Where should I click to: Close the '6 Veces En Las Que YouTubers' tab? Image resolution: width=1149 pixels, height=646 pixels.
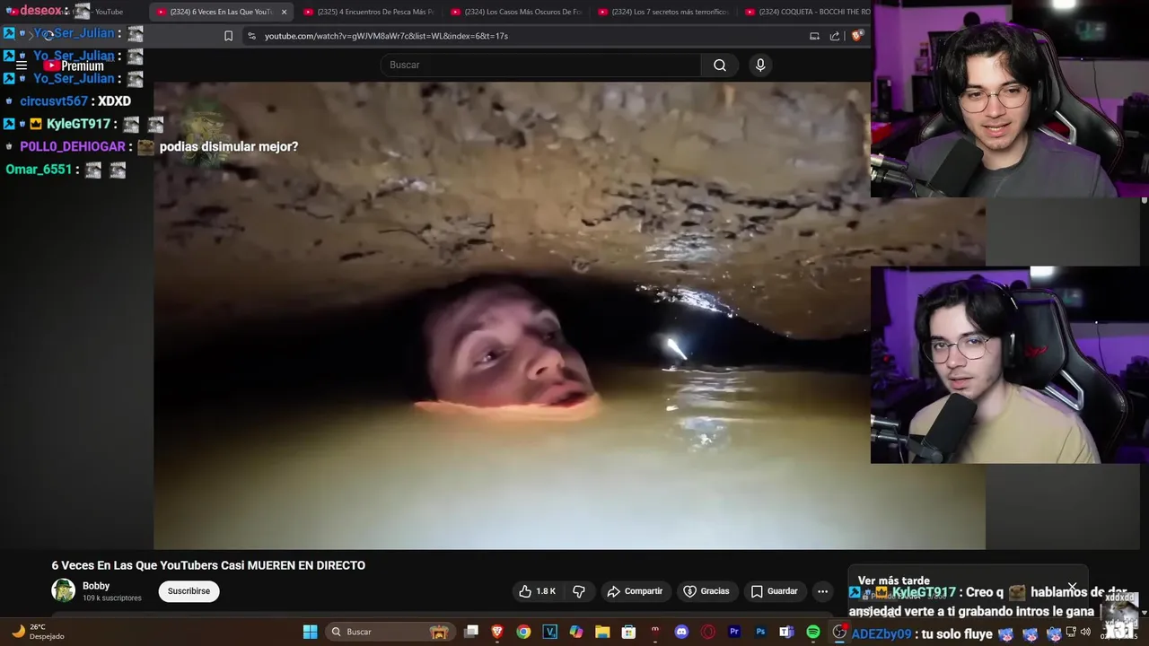click(284, 12)
